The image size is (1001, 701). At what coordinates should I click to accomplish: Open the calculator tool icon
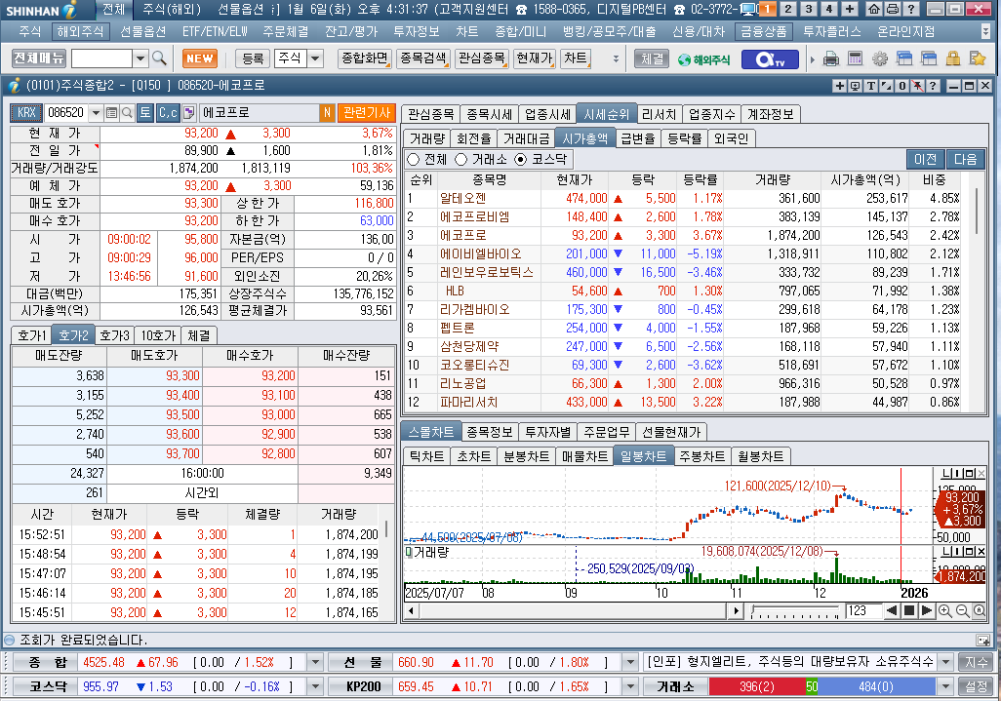pos(855,59)
